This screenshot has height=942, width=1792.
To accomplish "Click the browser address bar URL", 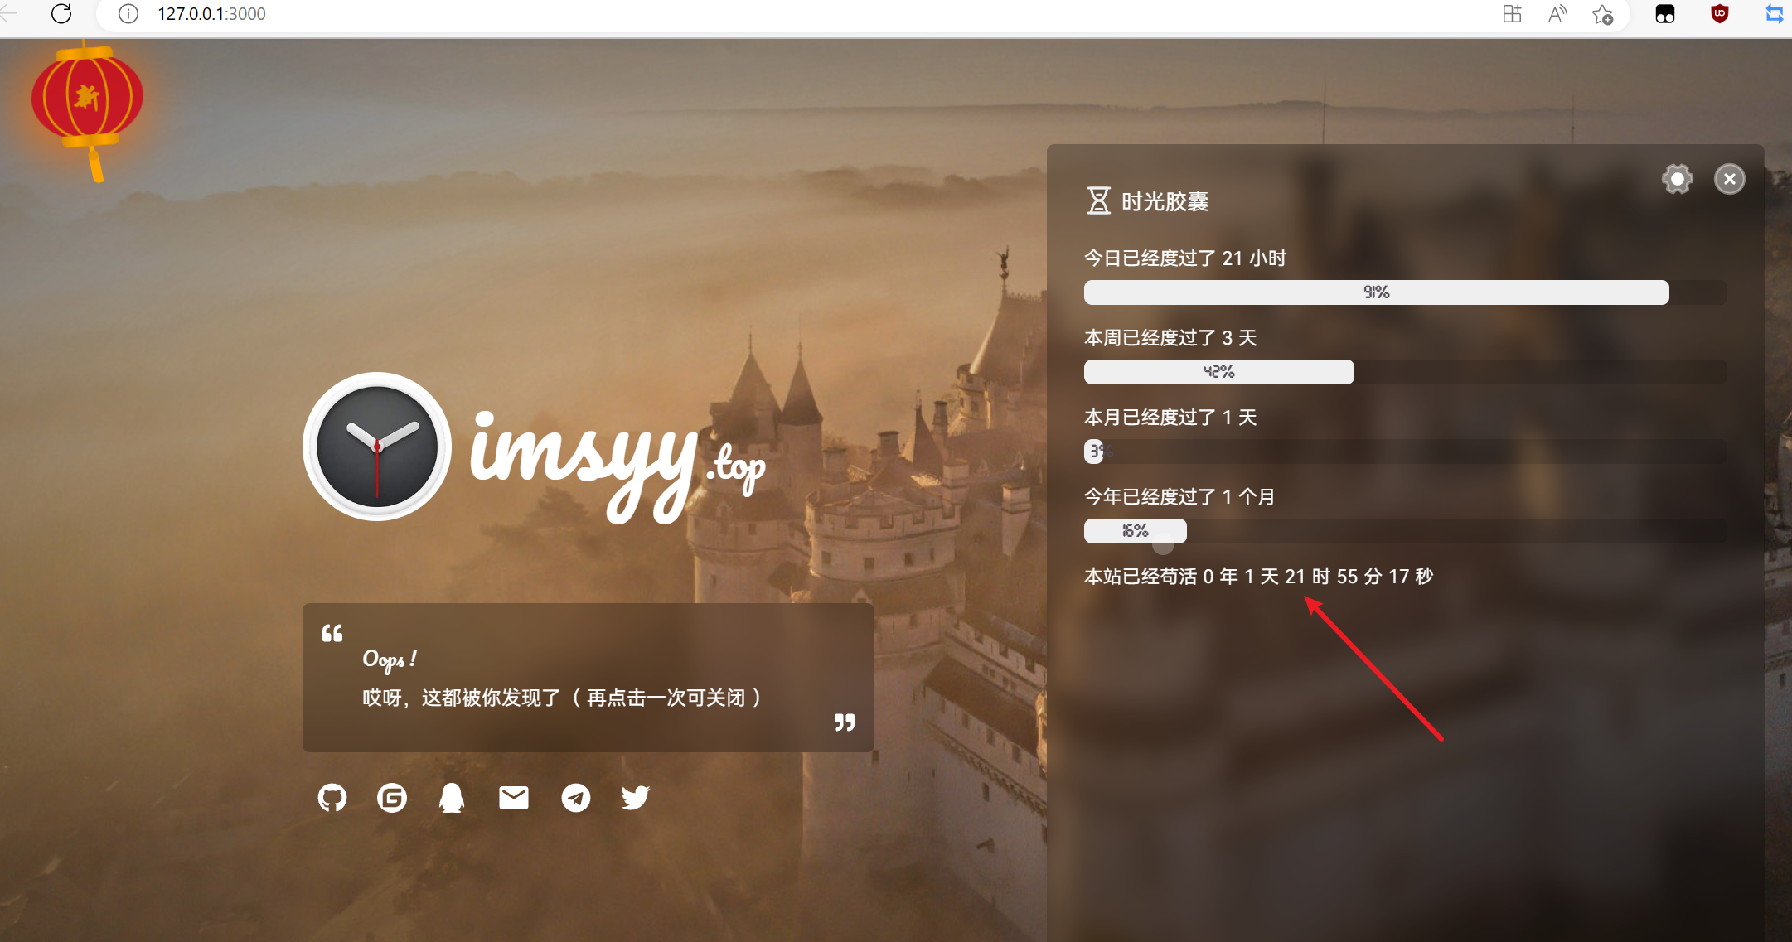I will [211, 14].
